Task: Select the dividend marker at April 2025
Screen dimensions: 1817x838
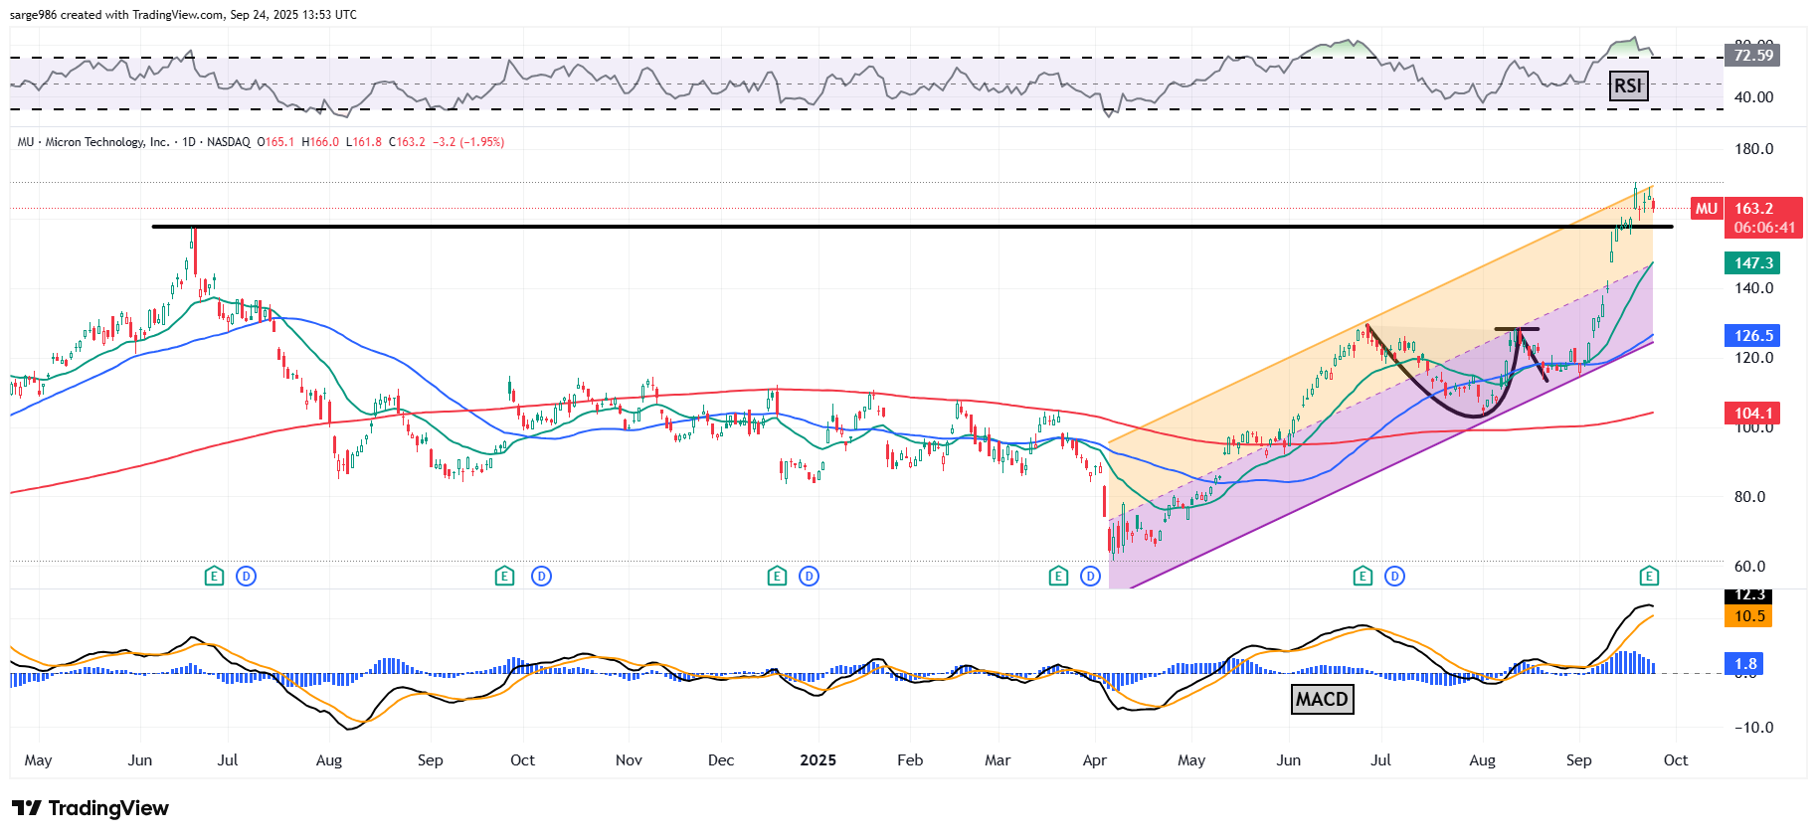Action: (x=1091, y=576)
